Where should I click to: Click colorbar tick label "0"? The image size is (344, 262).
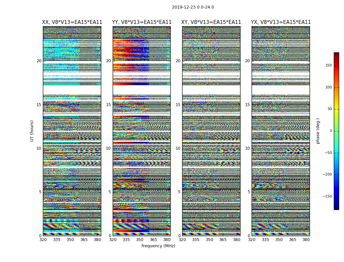[x=331, y=131]
